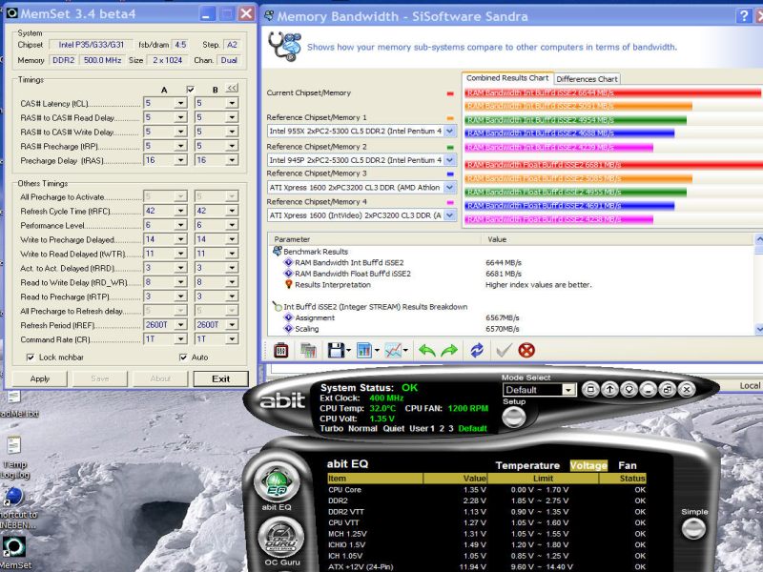
Task: Open Refresh Cycle Time tRFC channel A dropdown
Action: [181, 211]
